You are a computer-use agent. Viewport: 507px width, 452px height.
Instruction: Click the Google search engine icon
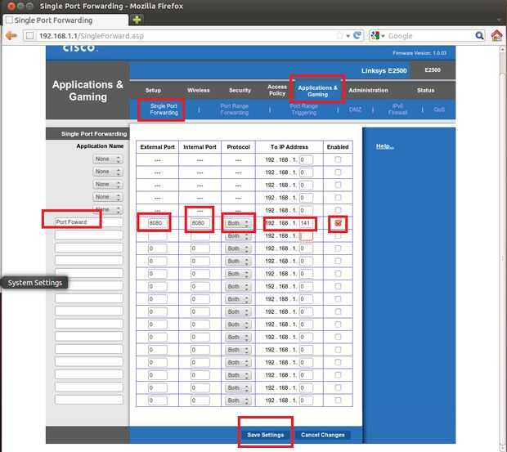point(375,35)
